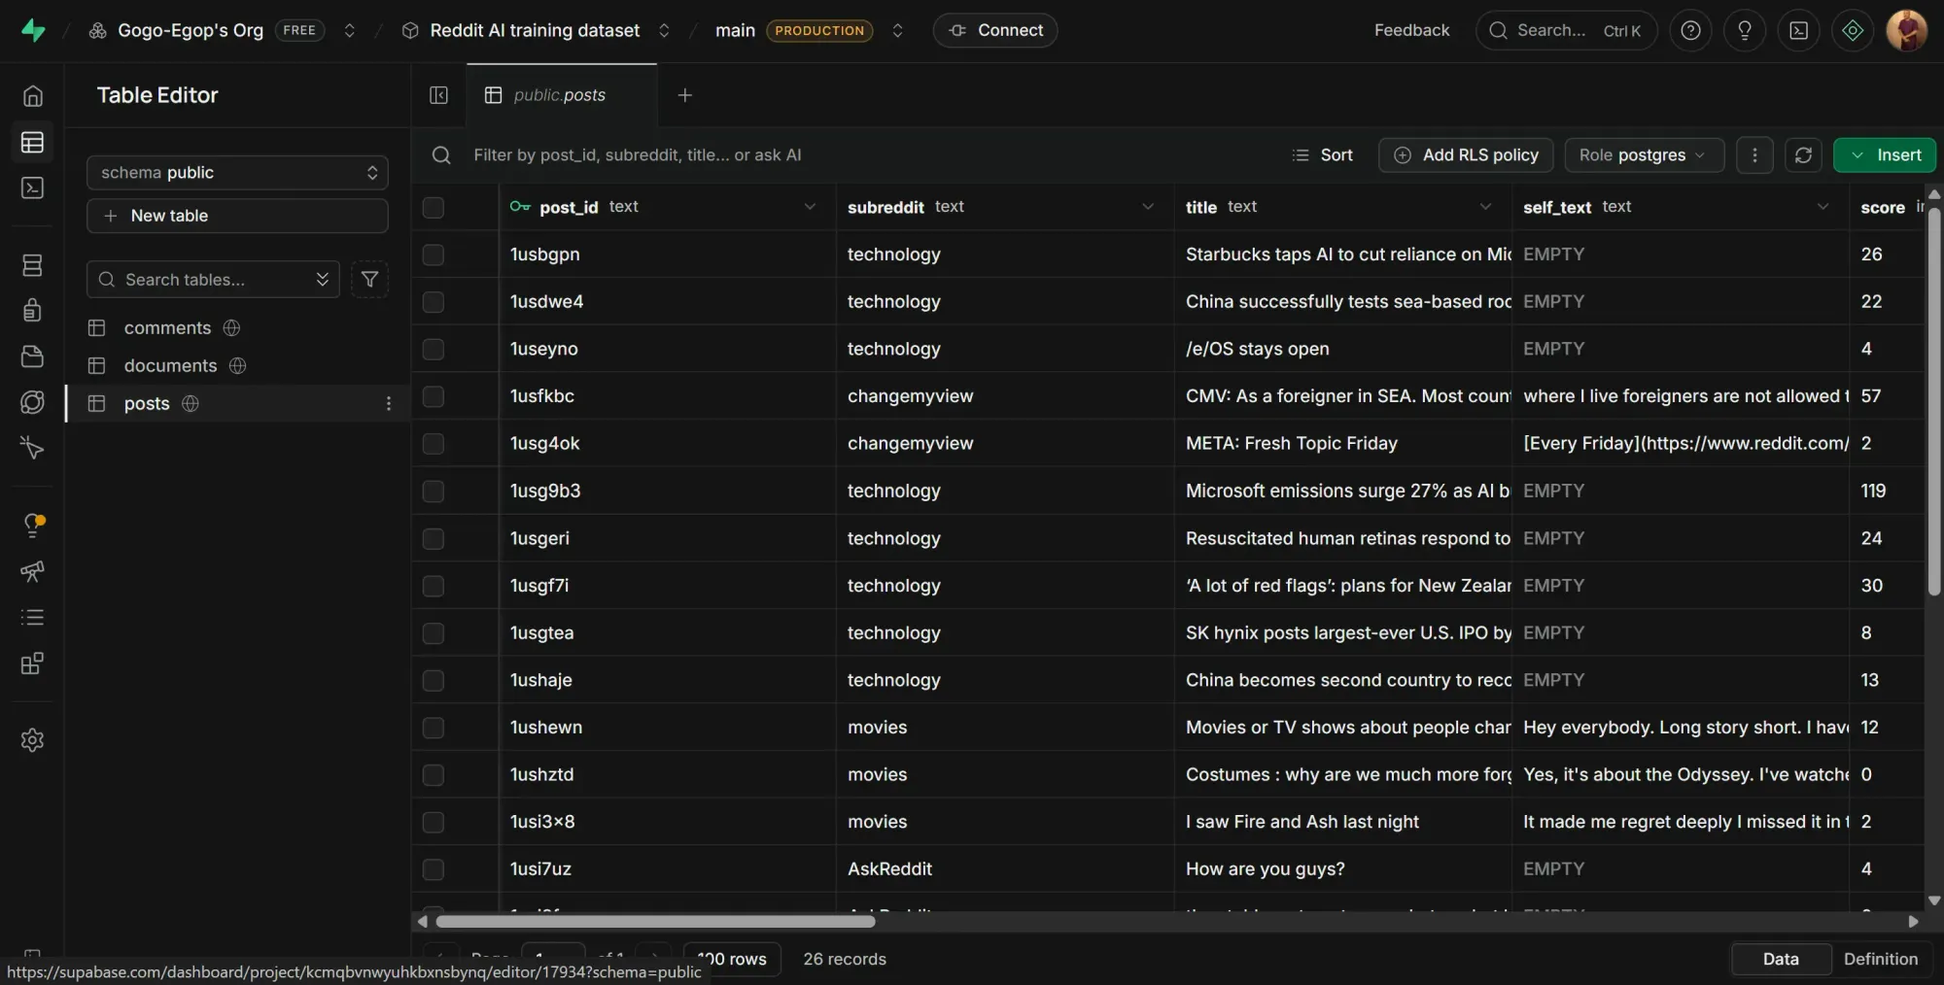Viewport: 1944px width, 985px height.
Task: Open the table toolbar three-dot menu
Action: [x=1754, y=155]
